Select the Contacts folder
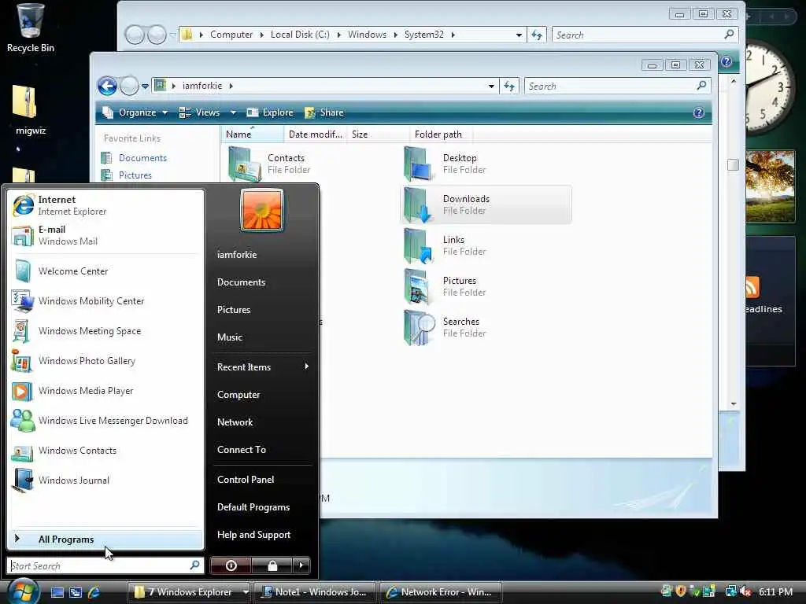The image size is (806, 604). pyautogui.click(x=278, y=164)
